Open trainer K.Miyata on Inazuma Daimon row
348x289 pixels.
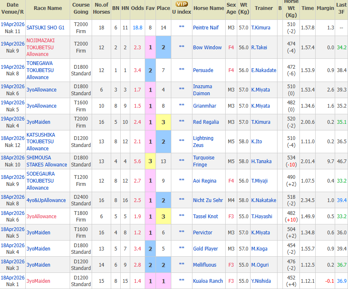click(260, 90)
